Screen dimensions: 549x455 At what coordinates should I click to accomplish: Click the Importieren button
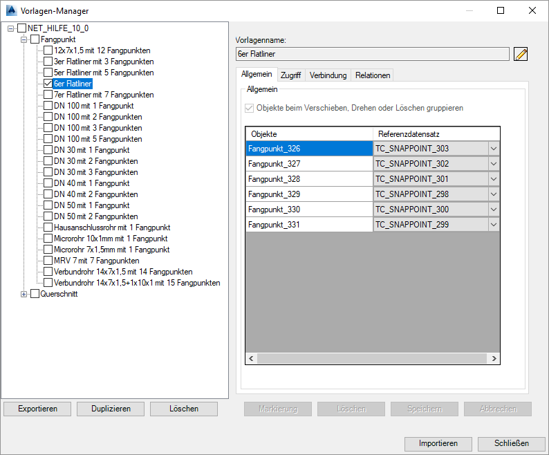(438, 443)
